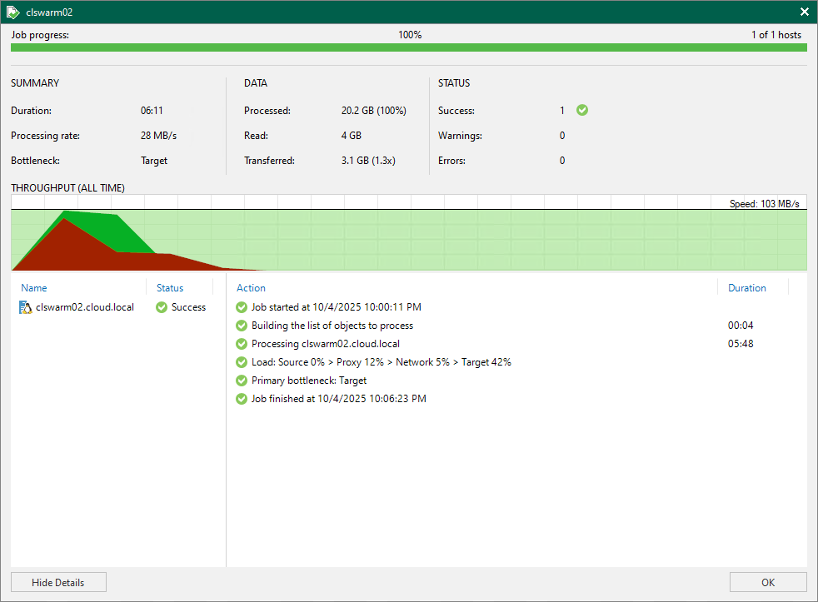Sort the log by Duration column
This screenshot has height=602, width=818.
coord(747,288)
